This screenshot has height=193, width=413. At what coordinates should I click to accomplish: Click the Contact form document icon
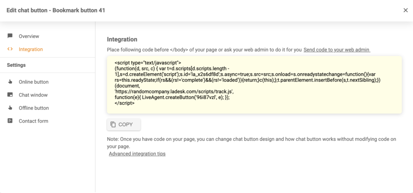click(x=10, y=121)
